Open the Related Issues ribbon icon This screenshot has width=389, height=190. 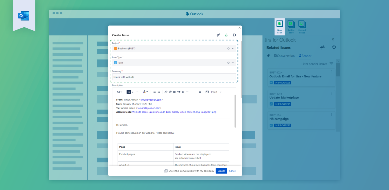point(302,27)
